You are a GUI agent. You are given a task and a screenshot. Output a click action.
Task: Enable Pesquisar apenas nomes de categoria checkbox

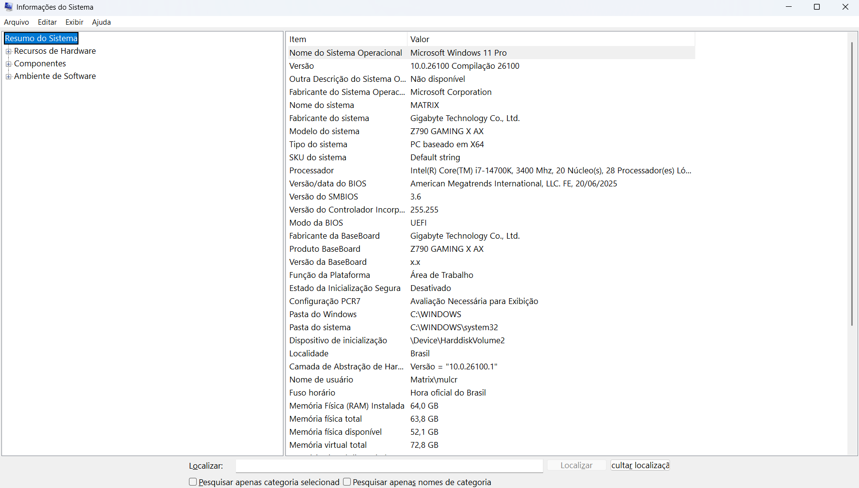pyautogui.click(x=347, y=482)
